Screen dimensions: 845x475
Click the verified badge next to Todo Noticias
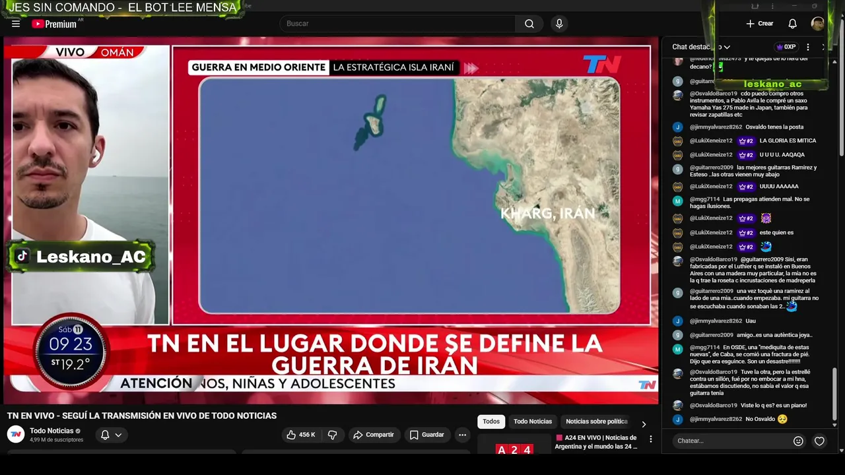click(x=78, y=431)
